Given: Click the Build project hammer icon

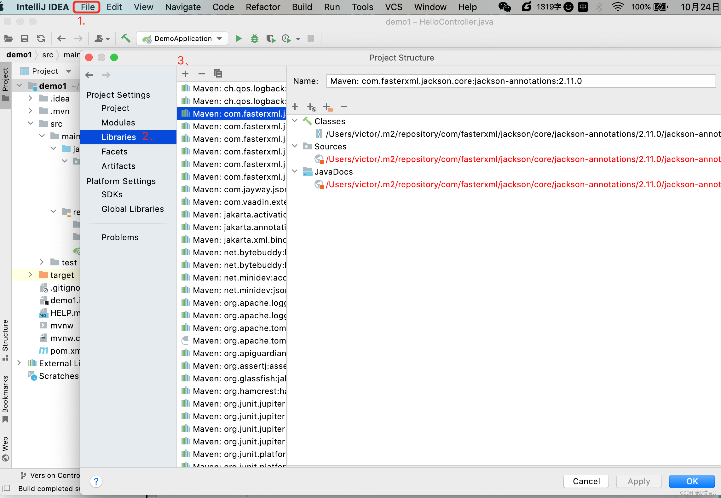Looking at the screenshot, I should pyautogui.click(x=126, y=38).
